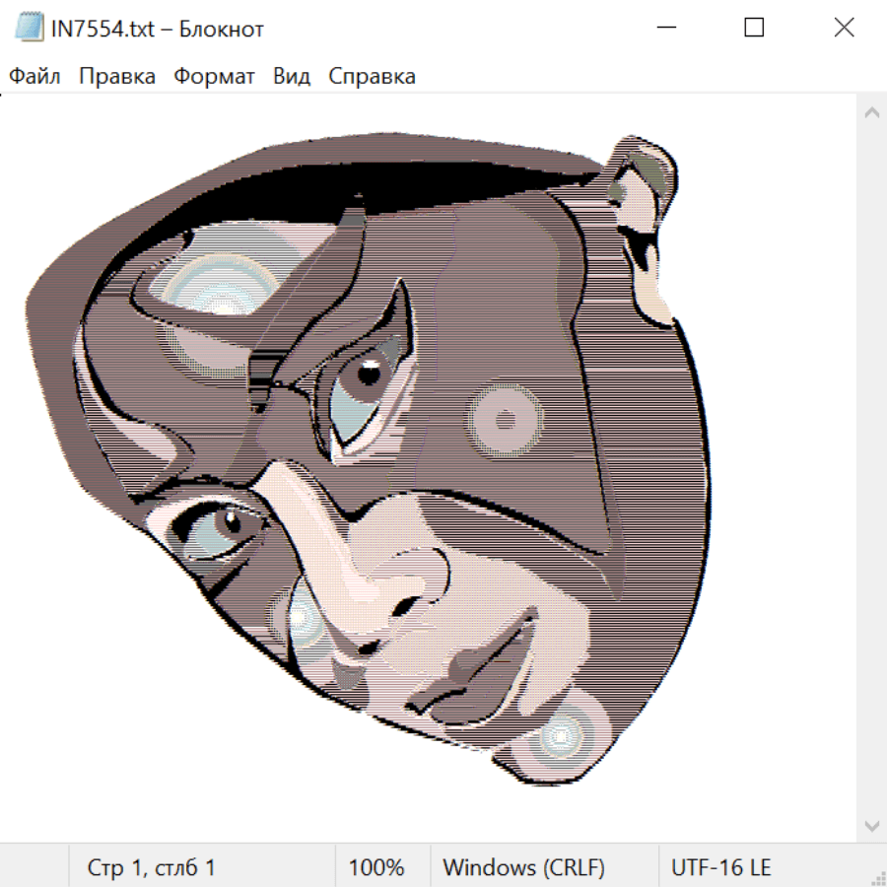Click the concentric circle on the helmet
Screen dimensions: 887x887
pos(506,421)
